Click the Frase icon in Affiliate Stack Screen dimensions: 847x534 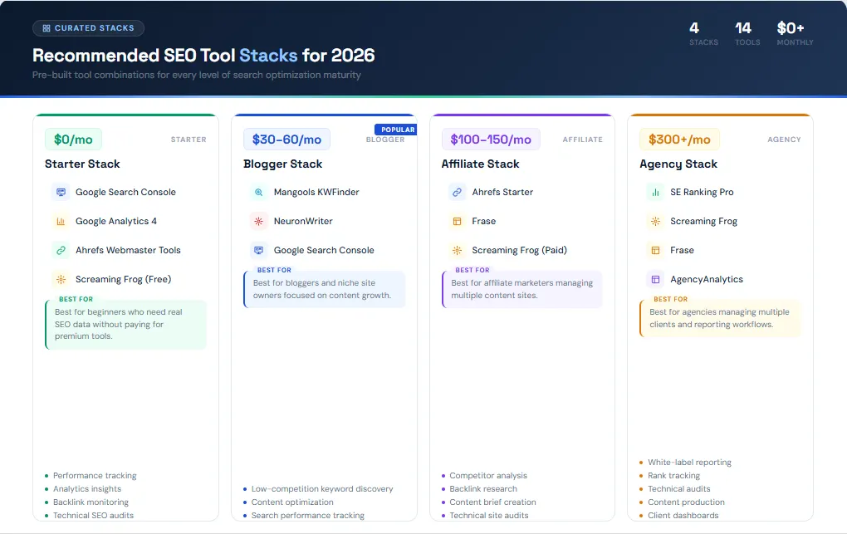[457, 221]
